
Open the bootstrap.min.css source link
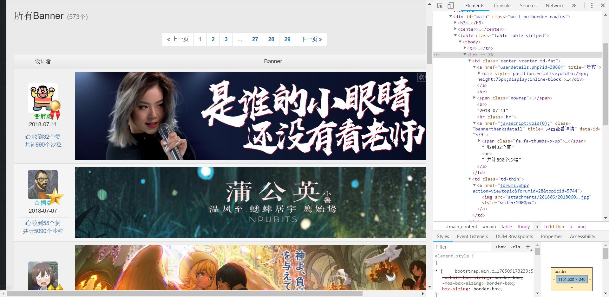[x=494, y=271]
